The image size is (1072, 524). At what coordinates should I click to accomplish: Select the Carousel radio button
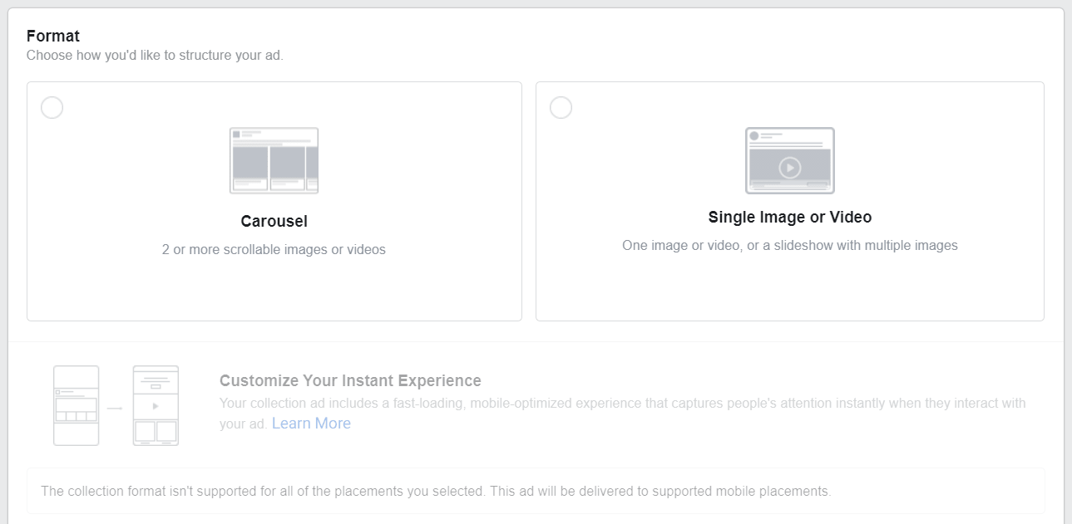(x=52, y=108)
